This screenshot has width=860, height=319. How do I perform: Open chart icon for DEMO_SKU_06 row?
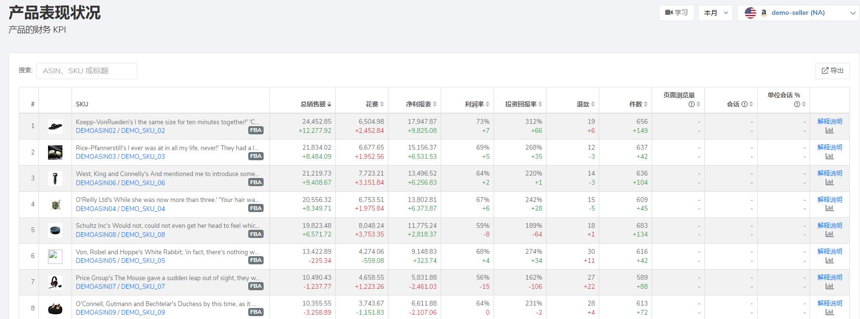[829, 182]
